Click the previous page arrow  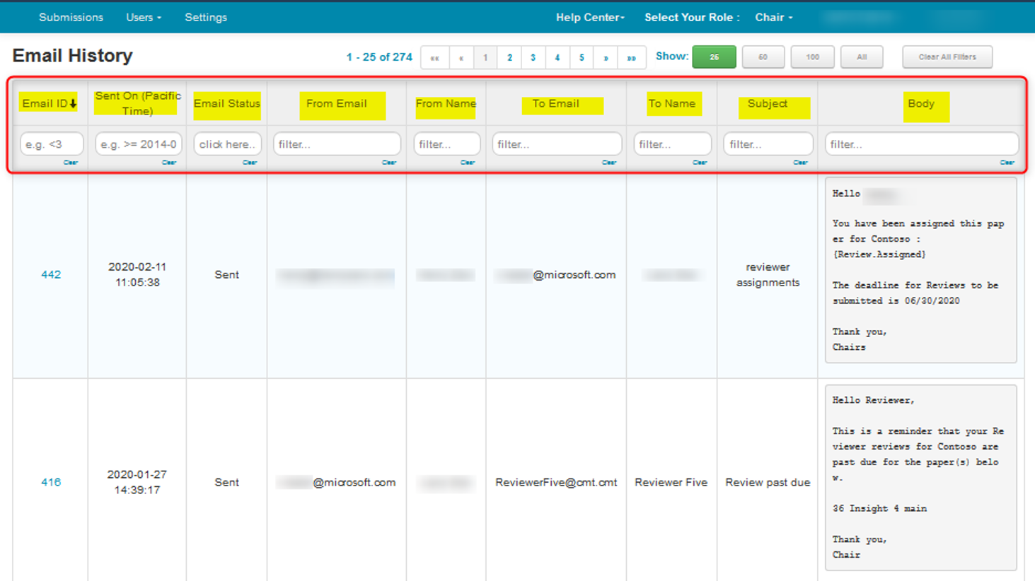(461, 57)
